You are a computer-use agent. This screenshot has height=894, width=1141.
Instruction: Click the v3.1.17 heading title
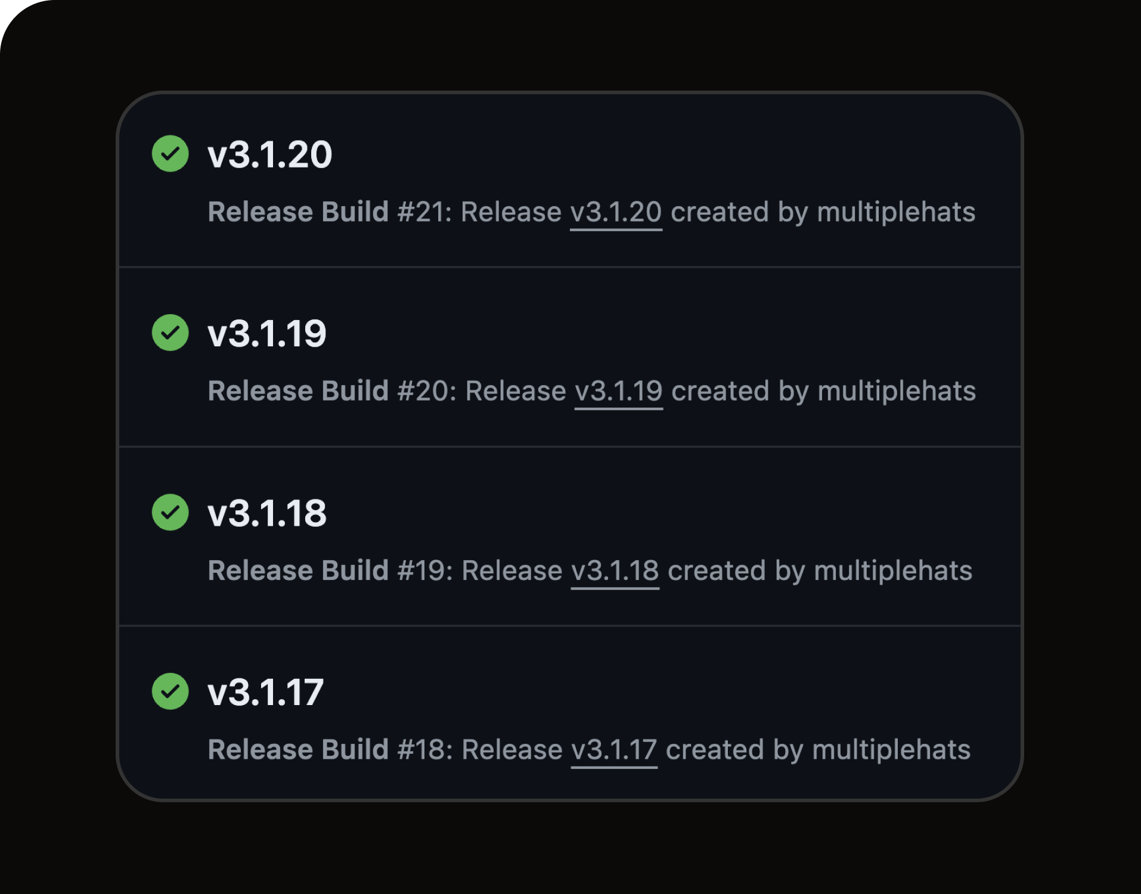266,692
